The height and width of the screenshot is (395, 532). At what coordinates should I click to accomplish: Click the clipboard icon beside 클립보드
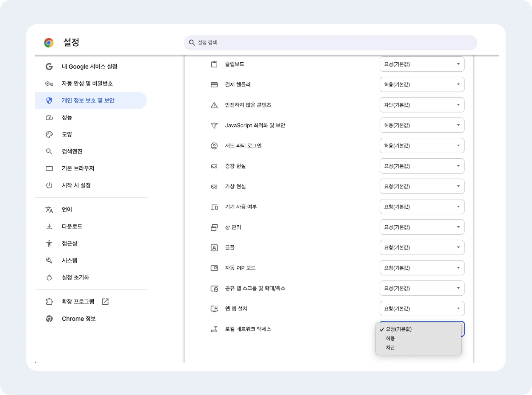click(x=214, y=64)
